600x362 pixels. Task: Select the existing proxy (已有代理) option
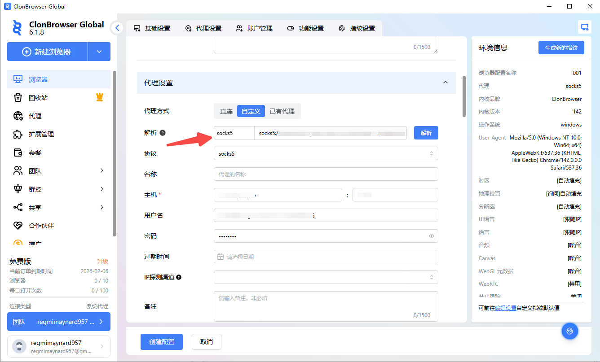click(x=282, y=111)
